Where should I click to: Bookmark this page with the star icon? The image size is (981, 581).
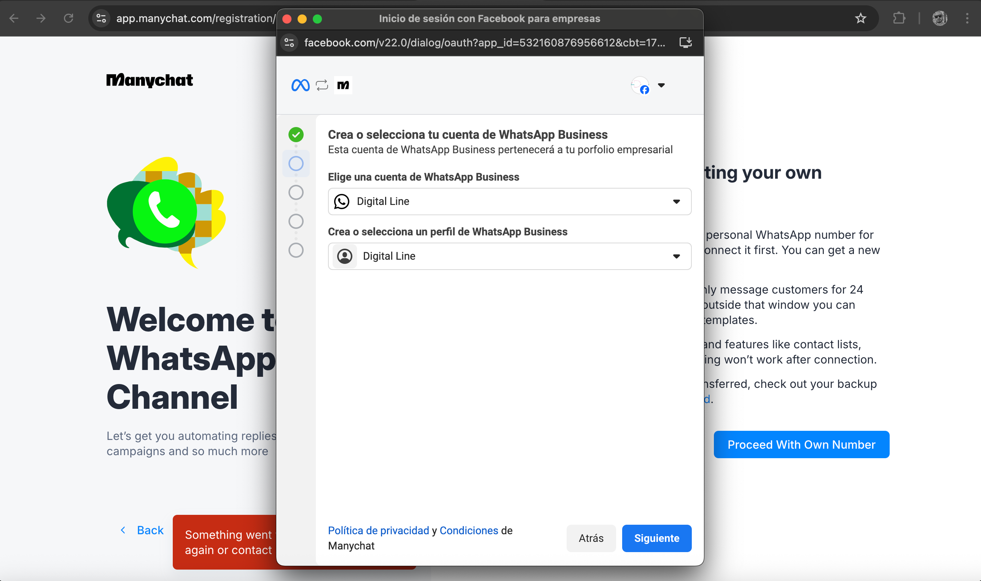pos(860,18)
